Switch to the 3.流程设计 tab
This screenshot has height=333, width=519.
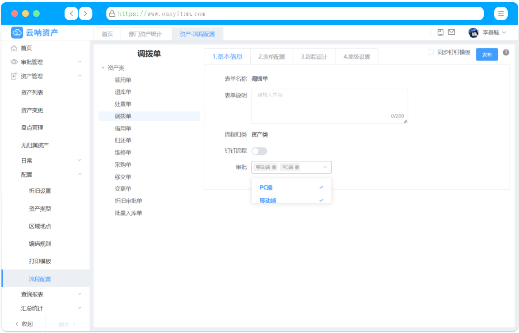tap(314, 57)
